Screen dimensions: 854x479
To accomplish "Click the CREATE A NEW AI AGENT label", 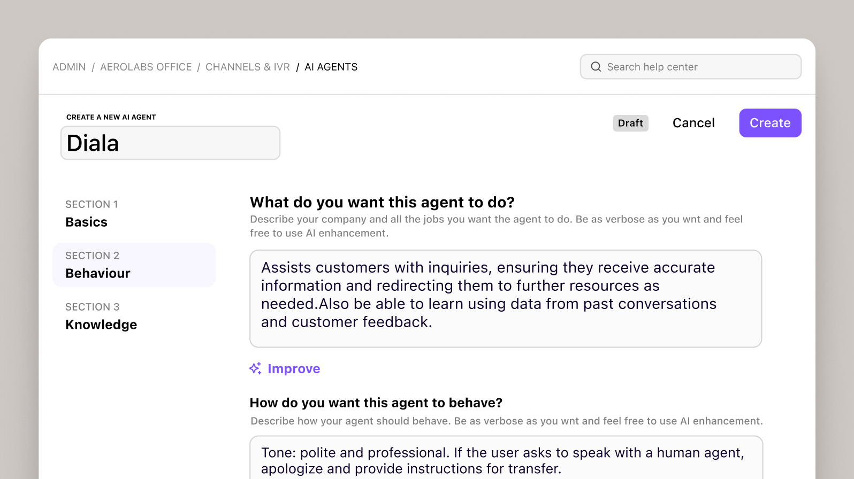I will coord(111,117).
